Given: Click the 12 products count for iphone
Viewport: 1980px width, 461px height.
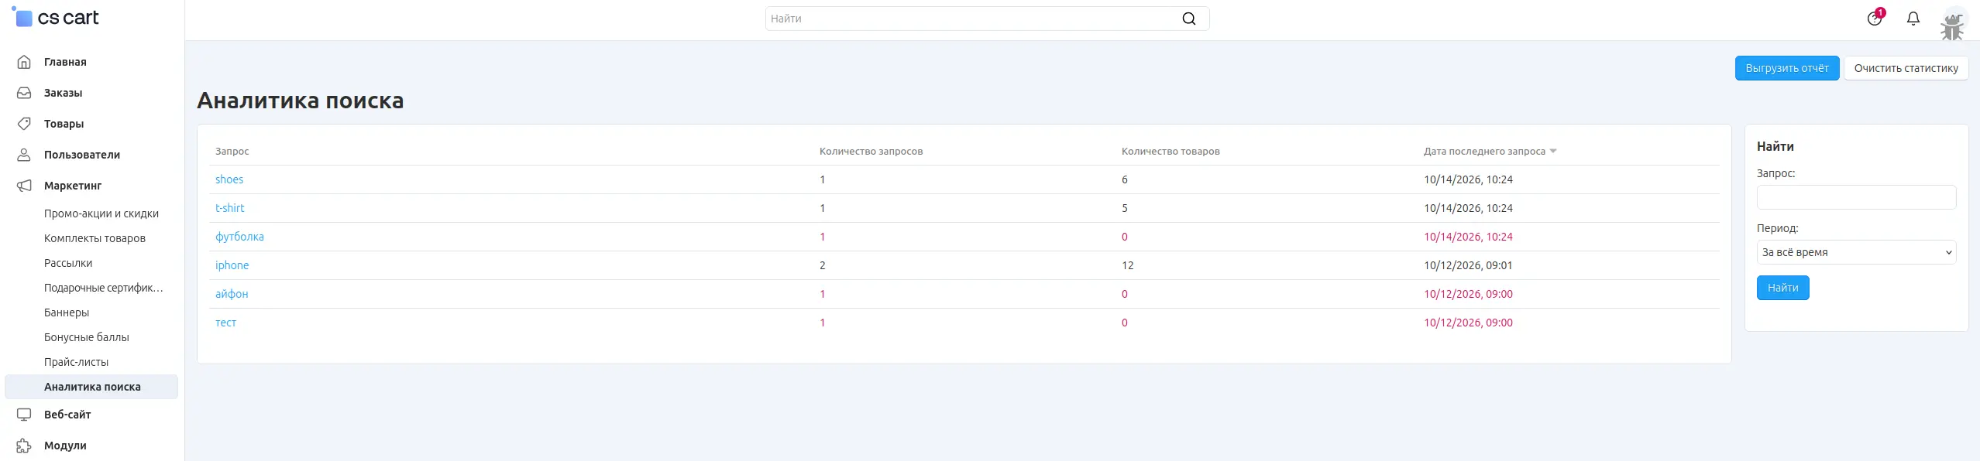Looking at the screenshot, I should coord(1127,265).
